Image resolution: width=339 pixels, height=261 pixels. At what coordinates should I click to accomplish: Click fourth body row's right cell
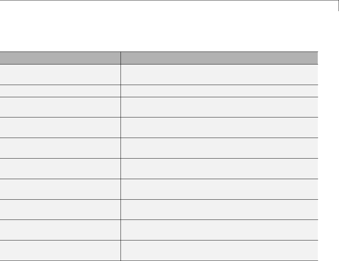pyautogui.click(x=219, y=127)
